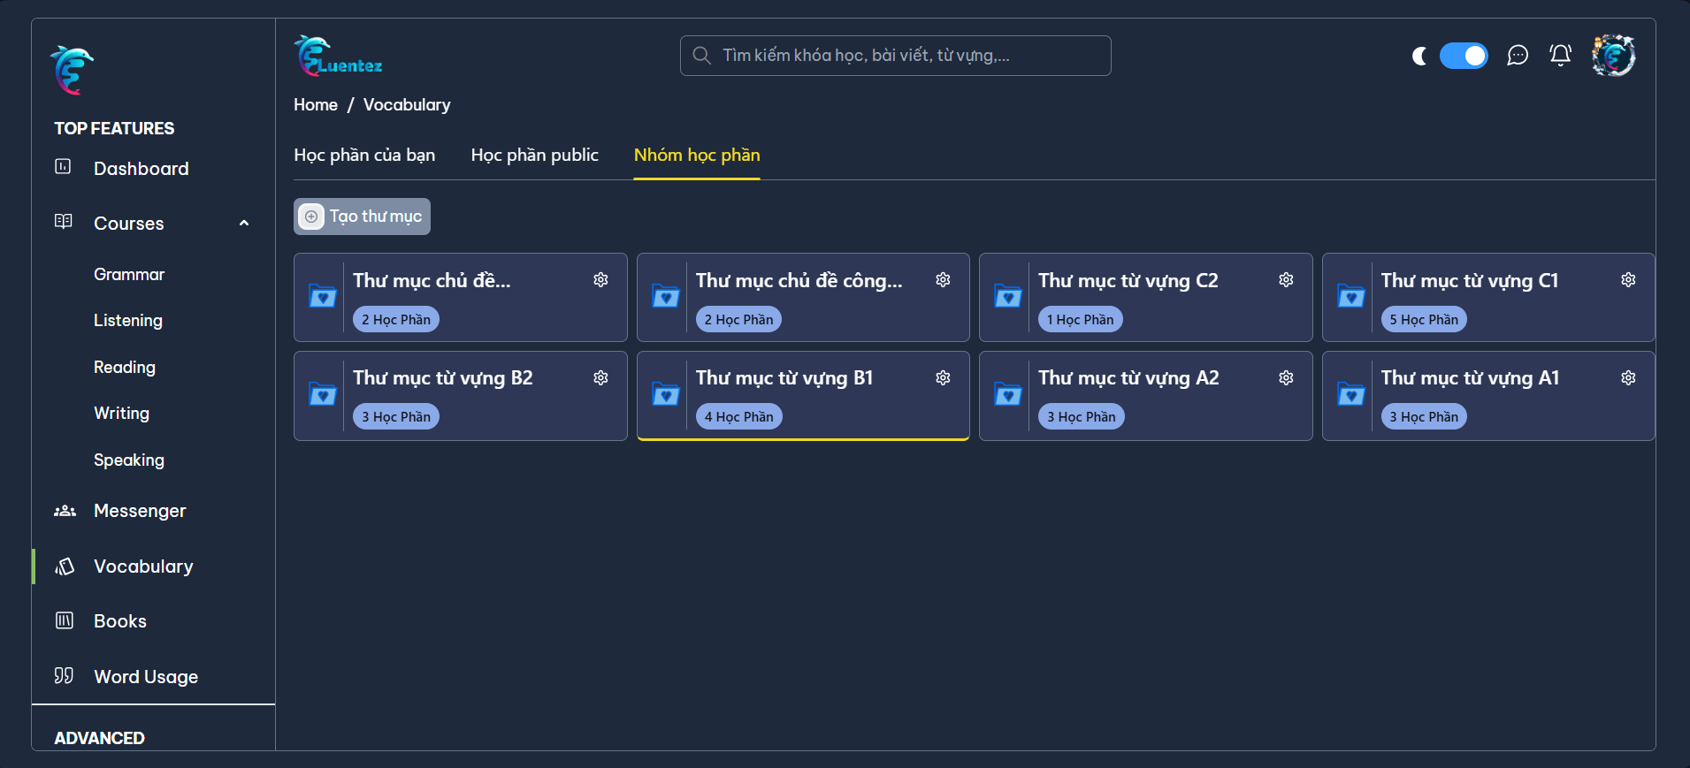The image size is (1690, 768).
Task: Click the Tạo thư mục button
Action: 363,217
